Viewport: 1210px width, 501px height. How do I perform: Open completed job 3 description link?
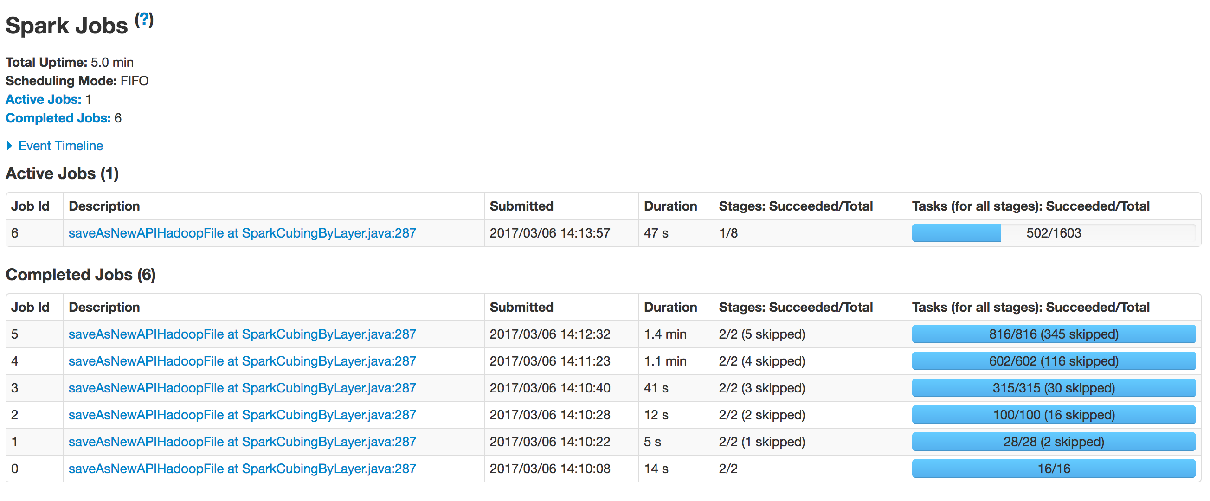coord(242,388)
